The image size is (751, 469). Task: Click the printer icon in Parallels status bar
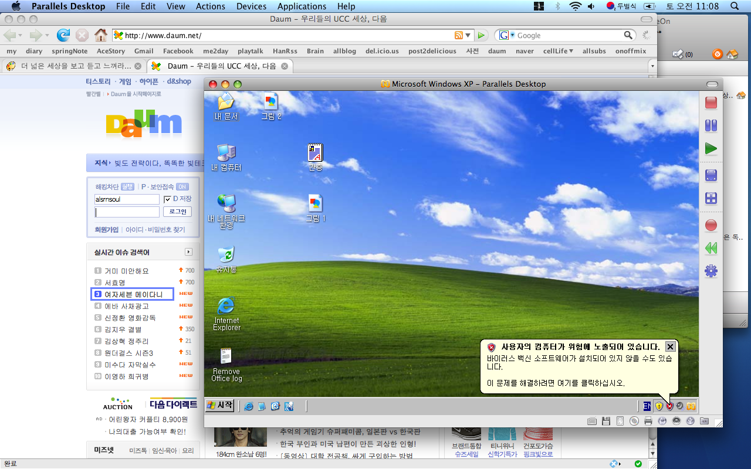pos(648,421)
